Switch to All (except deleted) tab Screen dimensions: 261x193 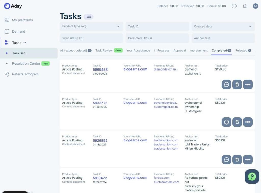pos(75,50)
